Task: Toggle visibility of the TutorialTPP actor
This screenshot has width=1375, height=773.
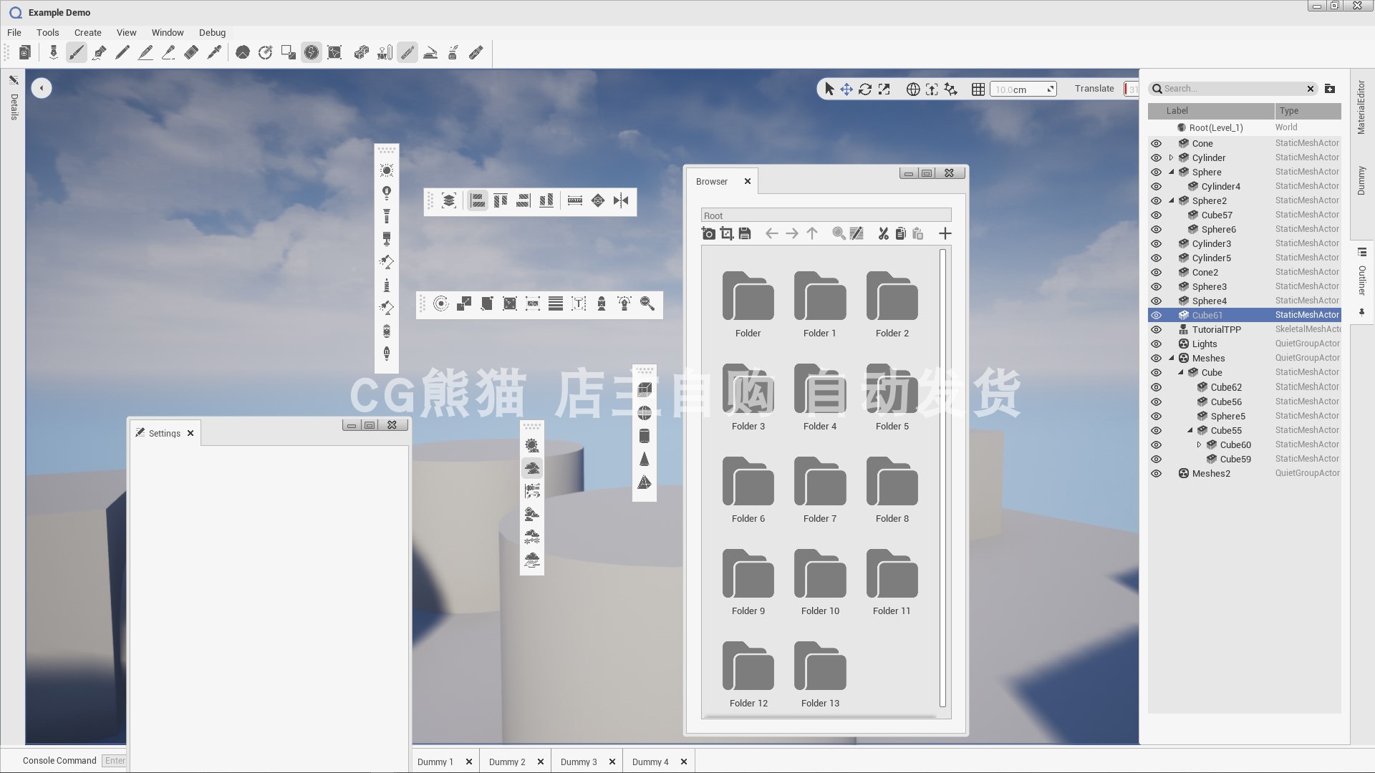Action: coord(1156,330)
